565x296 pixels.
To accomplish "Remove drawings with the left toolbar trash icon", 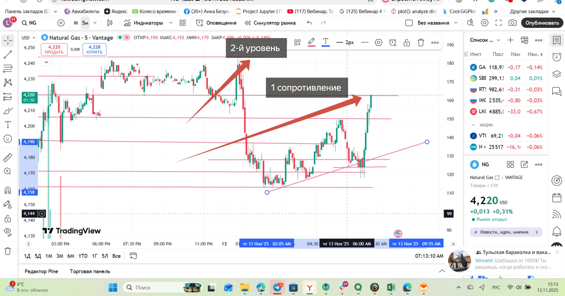I will pyautogui.click(x=8, y=251).
